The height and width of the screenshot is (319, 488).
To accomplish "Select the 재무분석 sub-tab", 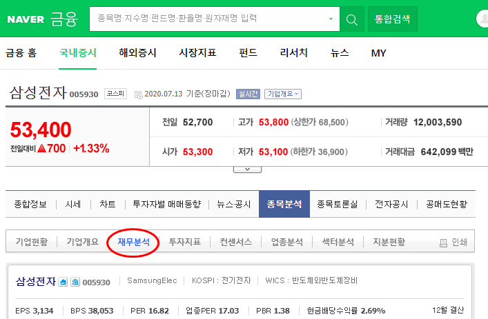I will coord(133,242).
